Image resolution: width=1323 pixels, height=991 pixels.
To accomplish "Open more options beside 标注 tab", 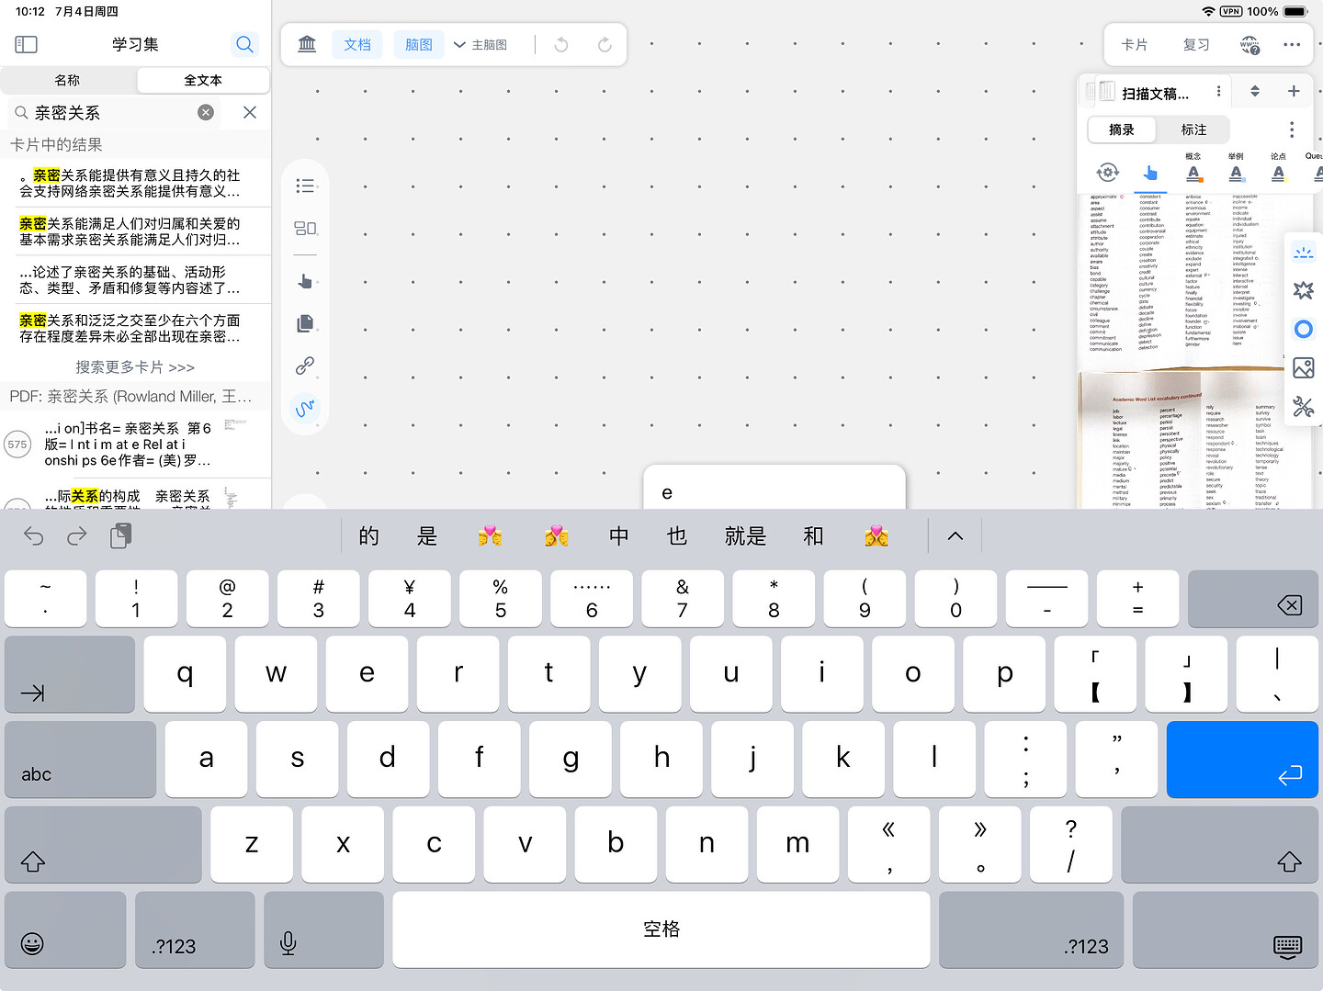I will [1292, 130].
